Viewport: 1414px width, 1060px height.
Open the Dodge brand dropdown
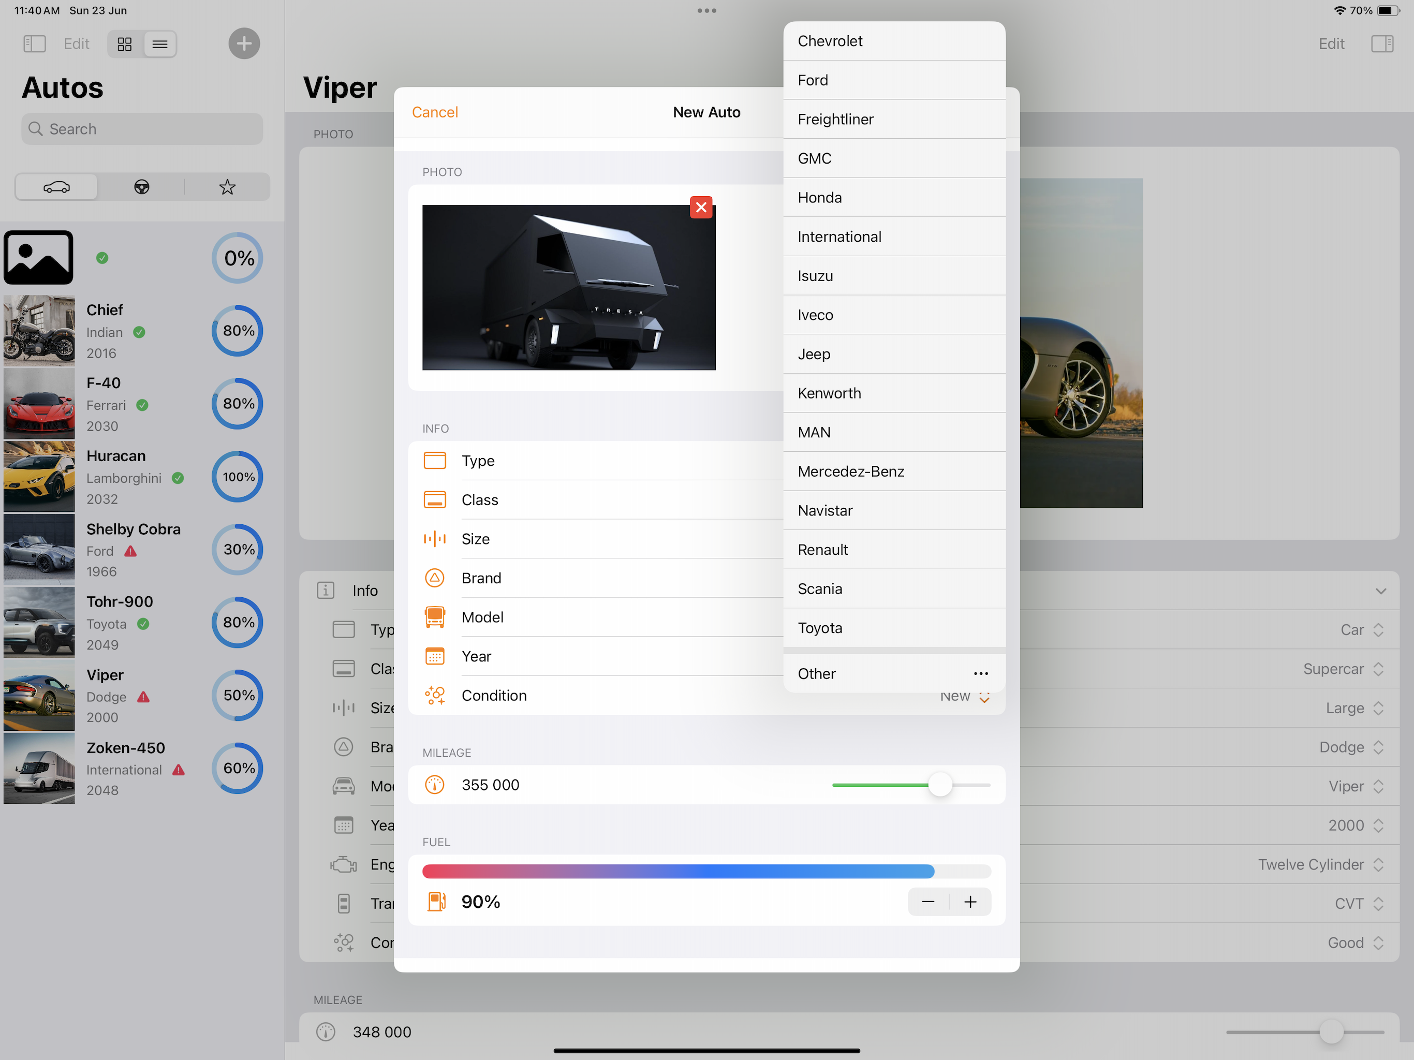point(1351,747)
